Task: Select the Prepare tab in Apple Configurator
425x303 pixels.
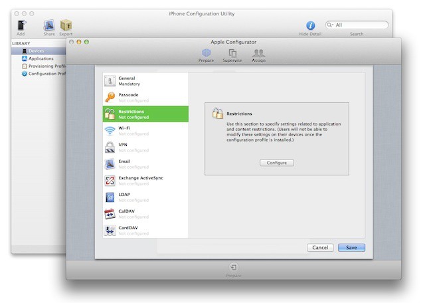Action: 207,54
